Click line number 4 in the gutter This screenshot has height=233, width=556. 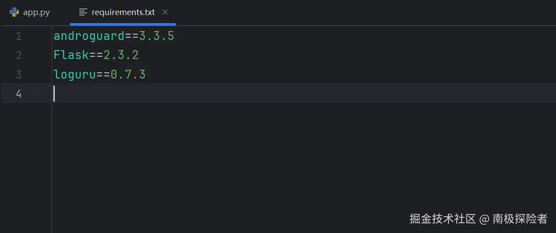click(19, 94)
